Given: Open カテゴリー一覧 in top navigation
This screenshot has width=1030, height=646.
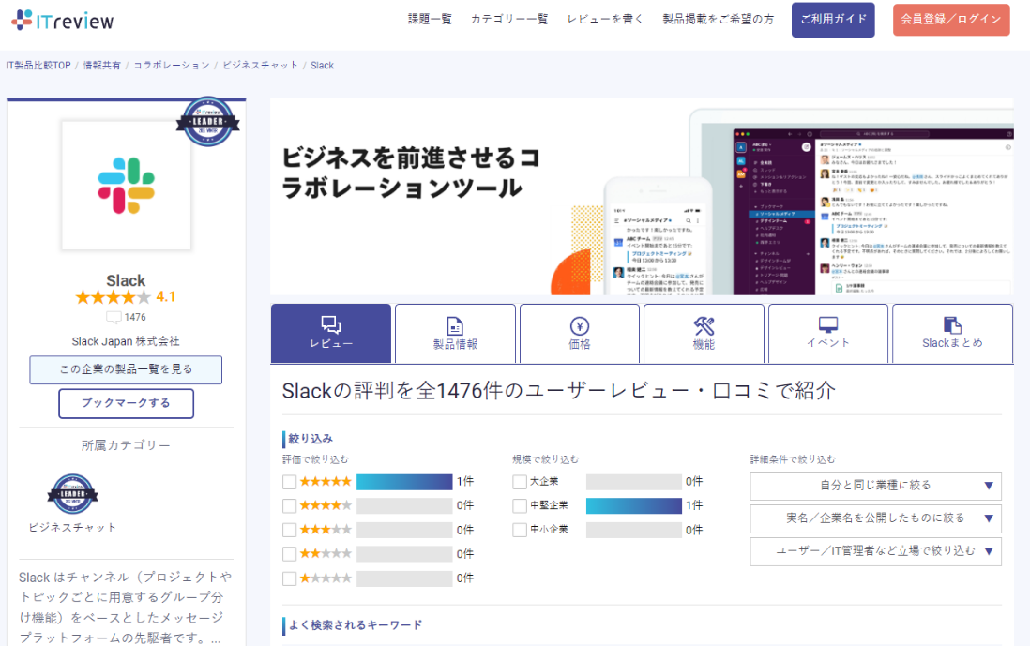Looking at the screenshot, I should point(509,19).
